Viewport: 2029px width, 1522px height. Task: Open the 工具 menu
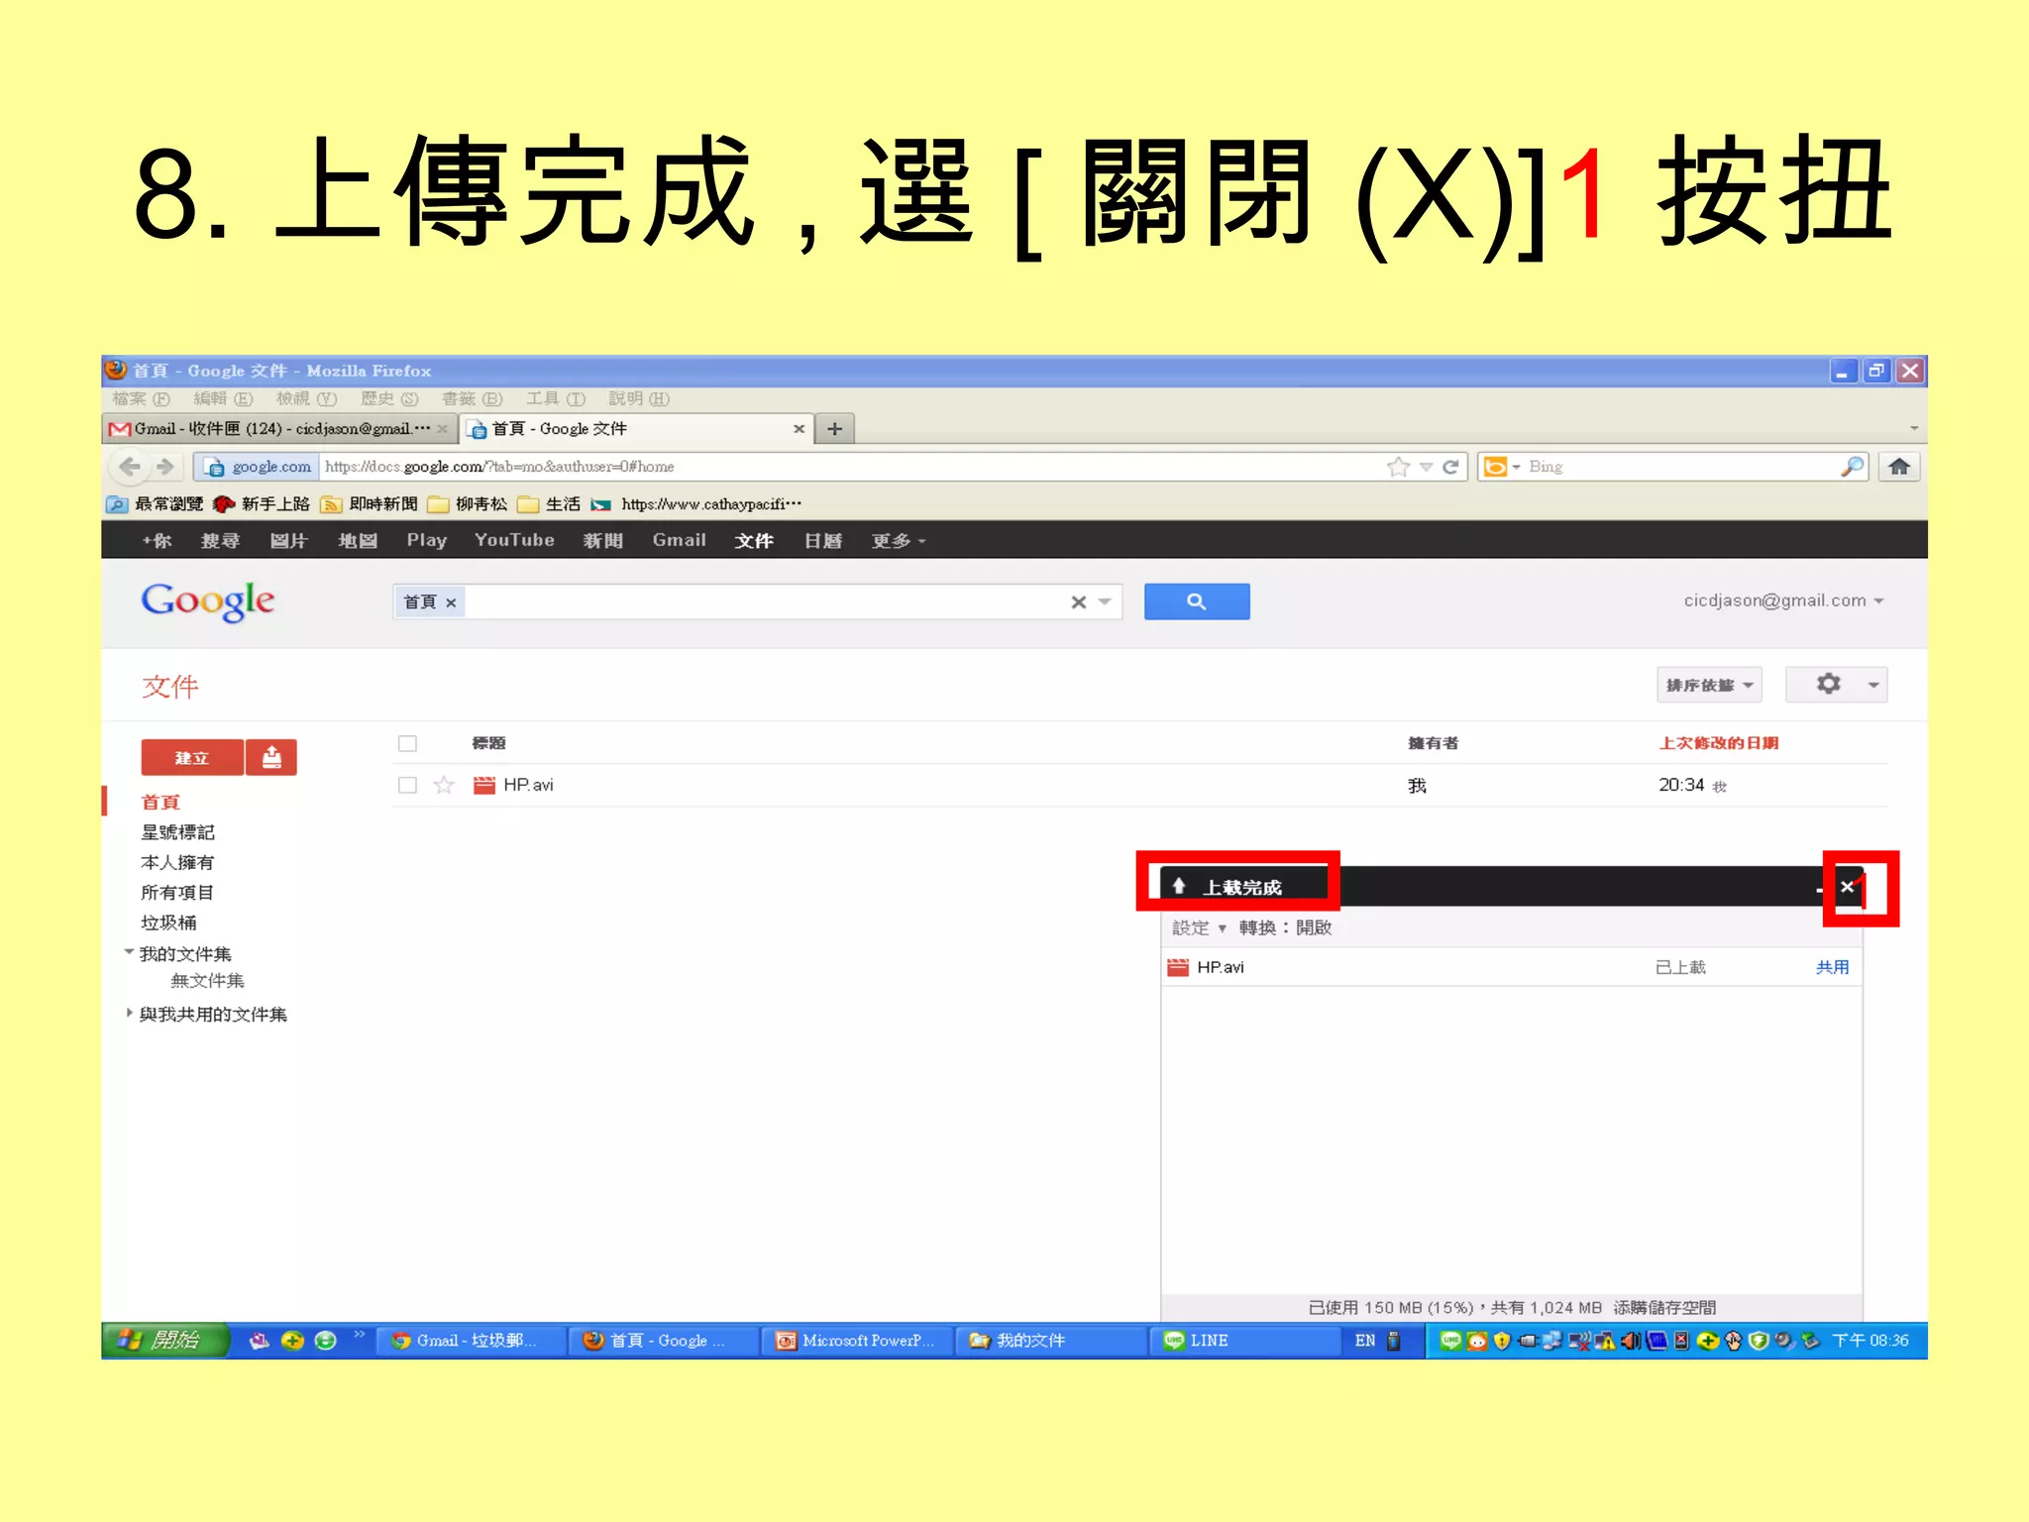pyautogui.click(x=556, y=398)
